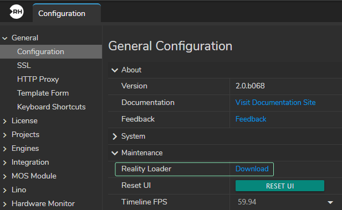The width and height of the screenshot is (342, 210).
Task: Click the Version row label
Action: click(x=134, y=86)
